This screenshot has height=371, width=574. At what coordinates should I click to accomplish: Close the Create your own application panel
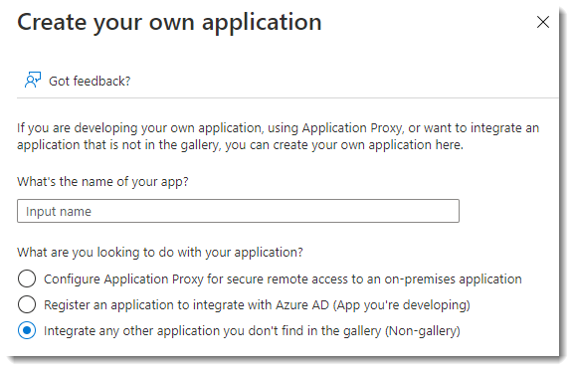[542, 22]
